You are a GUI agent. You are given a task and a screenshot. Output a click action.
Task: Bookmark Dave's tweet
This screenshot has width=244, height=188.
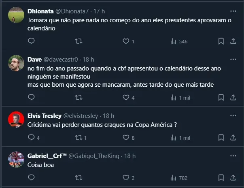click(x=221, y=97)
